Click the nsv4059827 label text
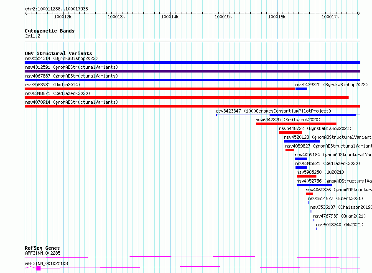The height and width of the screenshot is (273, 372). pos(329,146)
